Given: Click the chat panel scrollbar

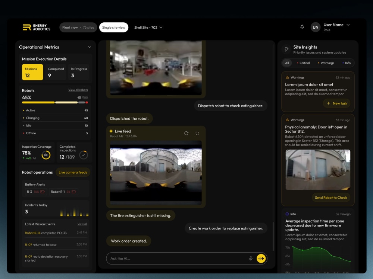Looking at the screenshot, I should click(x=273, y=236).
